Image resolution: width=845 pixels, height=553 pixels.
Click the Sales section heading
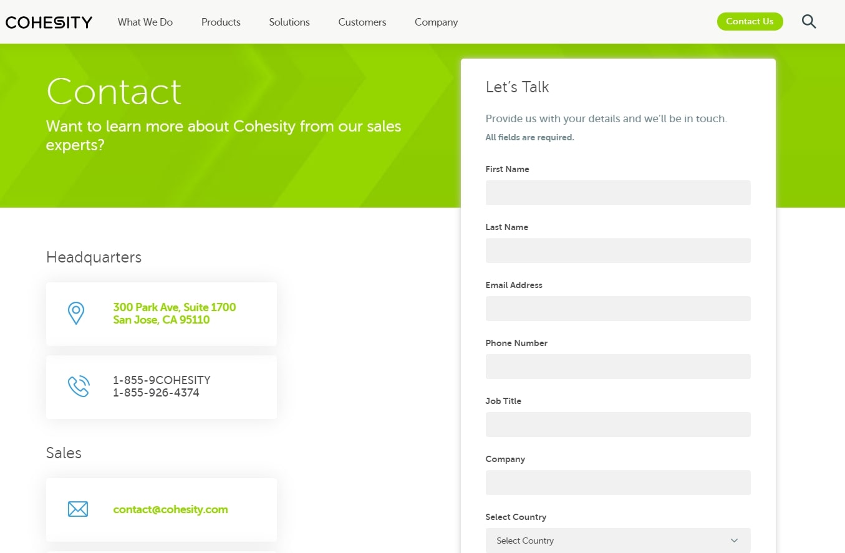pyautogui.click(x=64, y=453)
